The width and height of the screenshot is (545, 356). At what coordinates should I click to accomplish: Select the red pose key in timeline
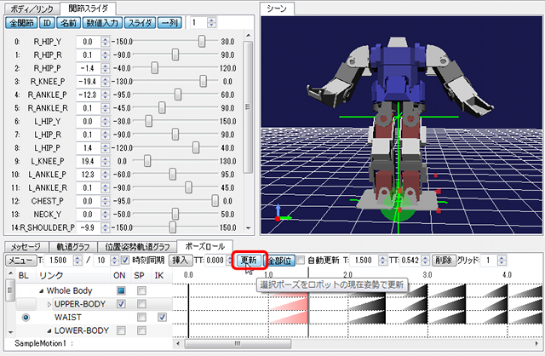coord(292,304)
